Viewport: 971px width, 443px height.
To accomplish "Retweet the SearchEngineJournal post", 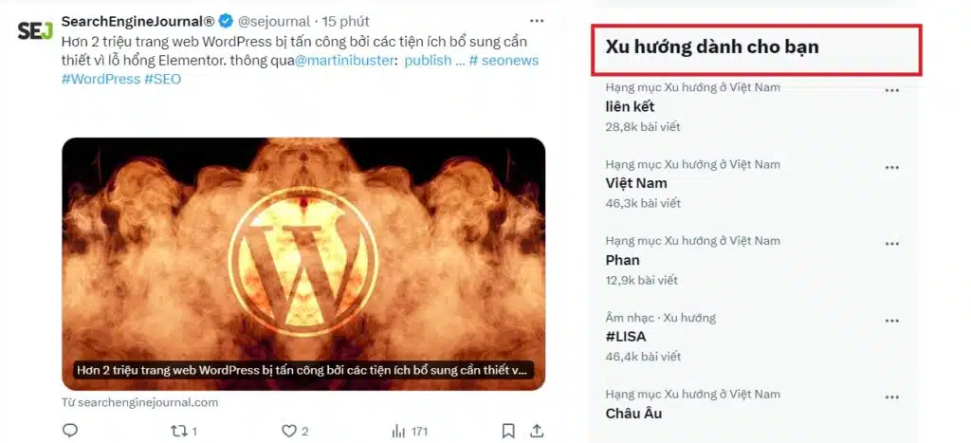I will 179,431.
